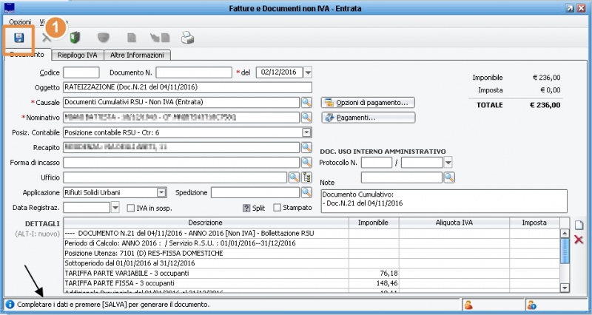
Task: Click the Opzioni di pagamento button
Action: [x=368, y=102]
